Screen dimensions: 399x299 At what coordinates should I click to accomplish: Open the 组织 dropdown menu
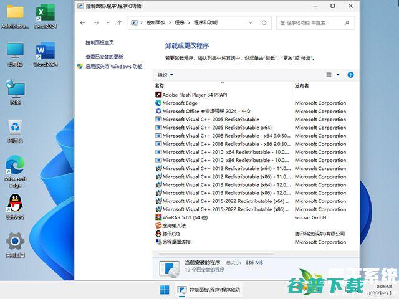165,75
